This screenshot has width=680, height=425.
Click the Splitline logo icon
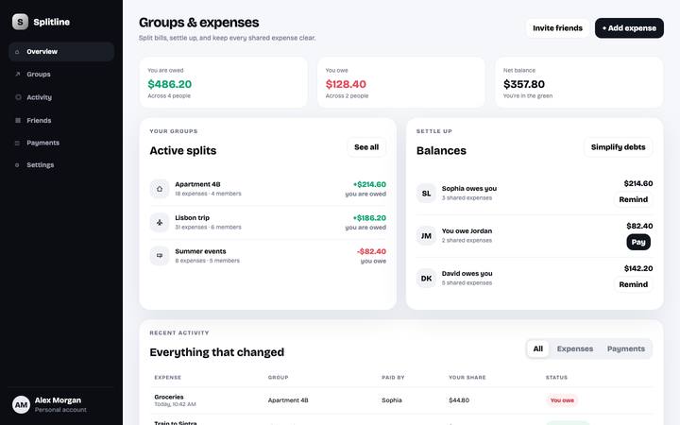click(x=20, y=22)
